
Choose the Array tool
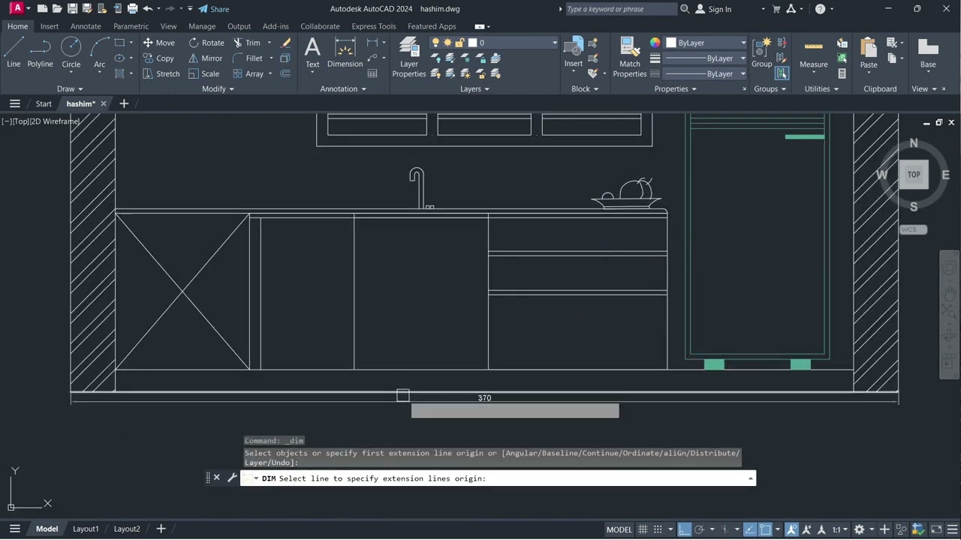(x=248, y=74)
